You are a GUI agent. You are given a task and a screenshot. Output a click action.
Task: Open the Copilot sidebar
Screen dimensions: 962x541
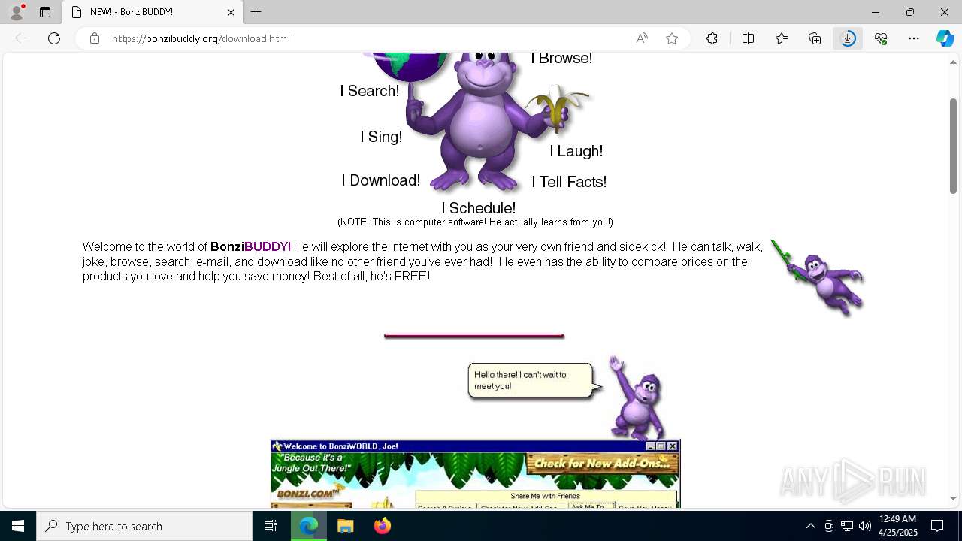click(945, 38)
